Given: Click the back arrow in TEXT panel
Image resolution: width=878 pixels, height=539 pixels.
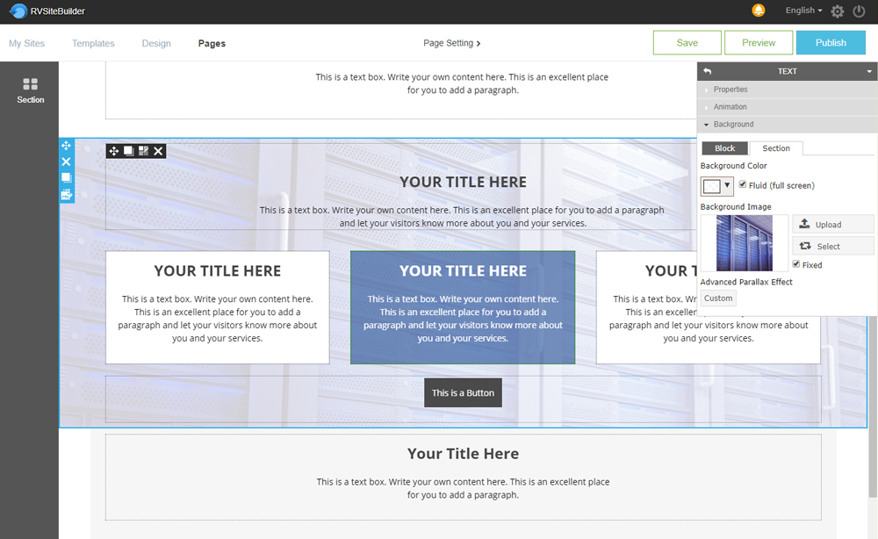Looking at the screenshot, I should coord(708,71).
